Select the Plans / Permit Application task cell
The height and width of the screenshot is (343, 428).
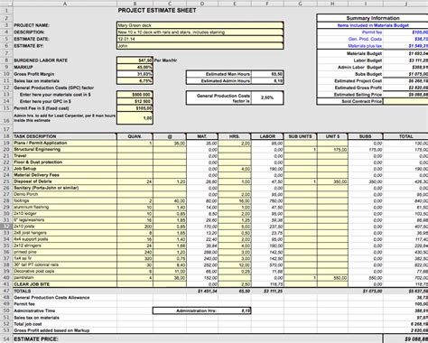click(x=65, y=143)
